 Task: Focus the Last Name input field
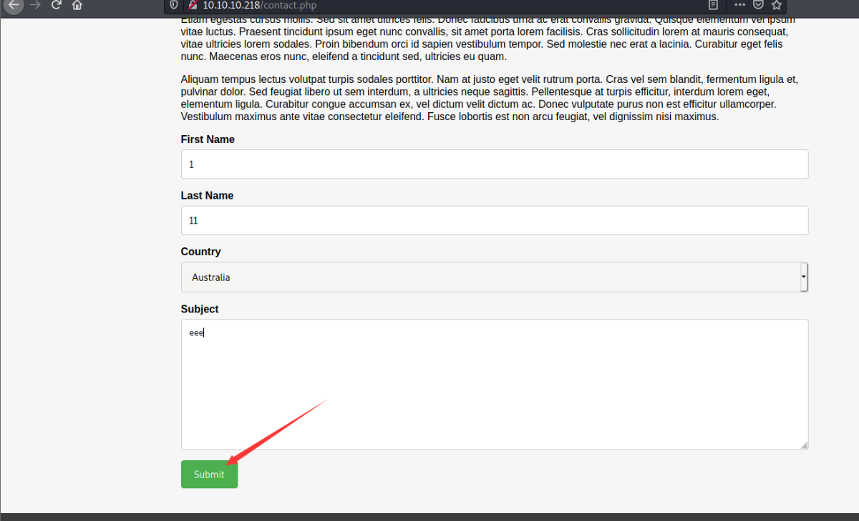[x=495, y=220]
